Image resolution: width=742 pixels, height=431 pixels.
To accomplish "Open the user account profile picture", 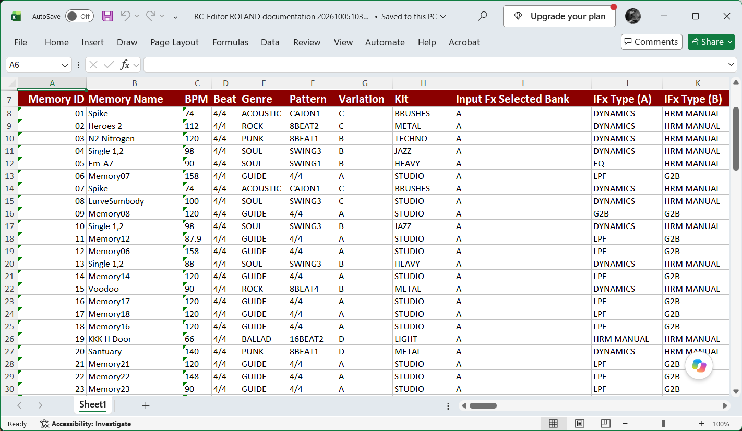I will (633, 16).
